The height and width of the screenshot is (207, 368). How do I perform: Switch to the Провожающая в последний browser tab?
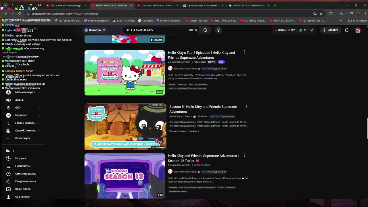(204, 5)
